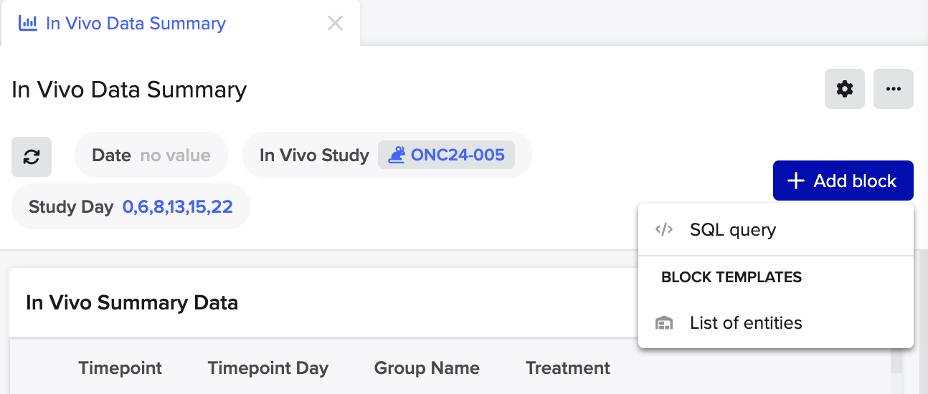This screenshot has width=928, height=394.
Task: Click the Add block button
Action: (843, 181)
